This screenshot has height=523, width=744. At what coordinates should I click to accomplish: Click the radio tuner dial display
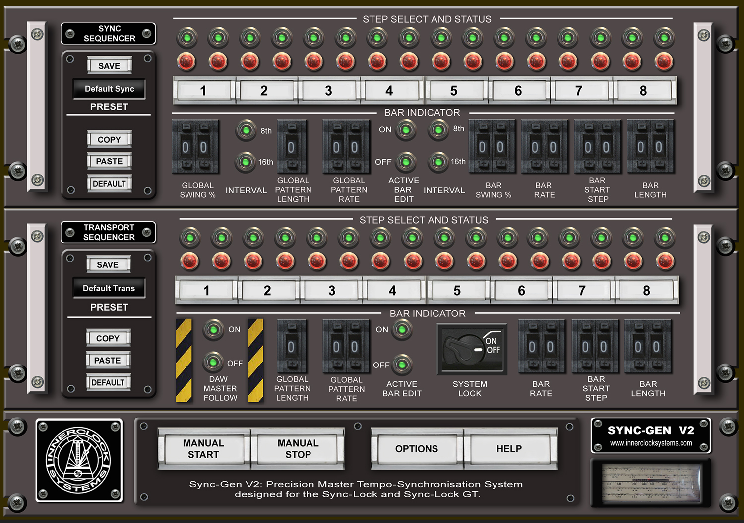click(x=650, y=482)
